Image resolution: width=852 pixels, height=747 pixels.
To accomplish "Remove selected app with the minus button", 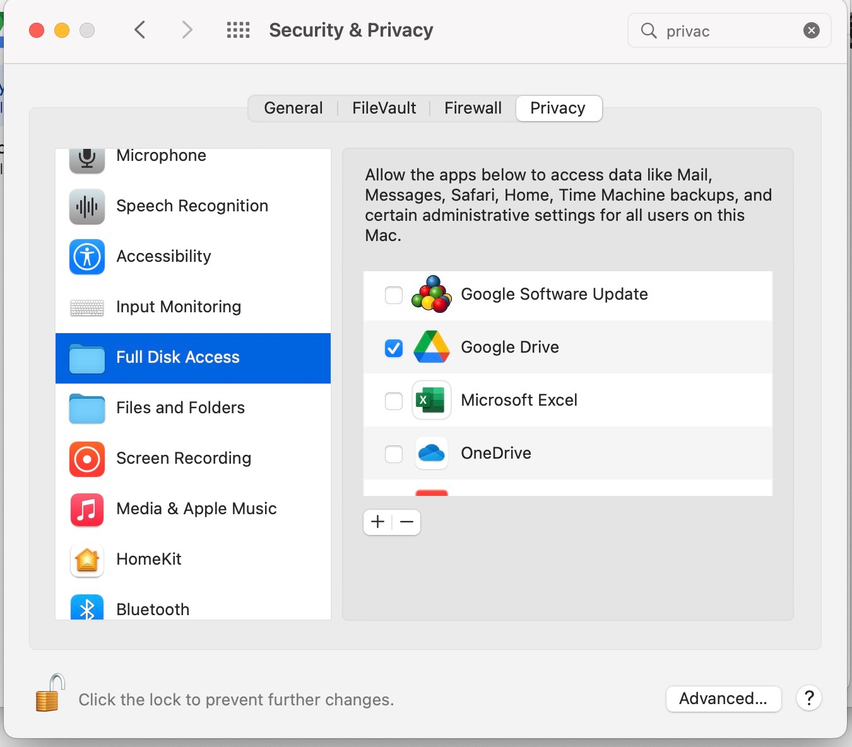I will [407, 522].
